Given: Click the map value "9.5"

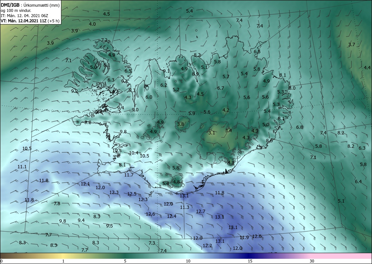Looking at the screenshot, I should [109, 226].
